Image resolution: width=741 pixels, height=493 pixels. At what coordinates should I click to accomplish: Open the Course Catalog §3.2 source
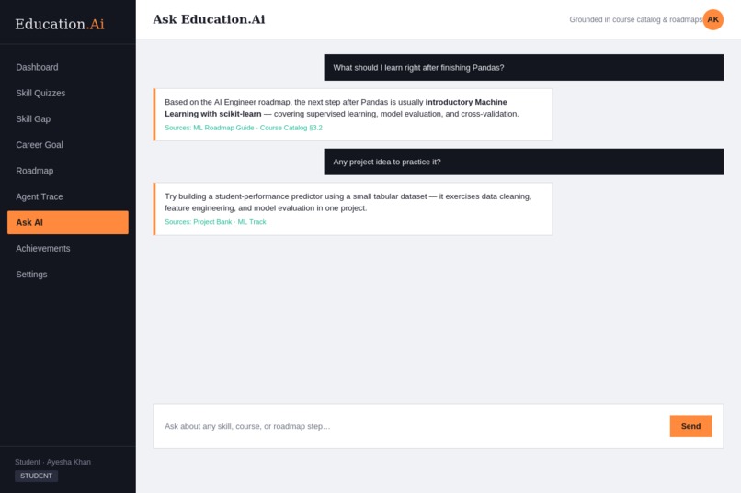point(291,128)
